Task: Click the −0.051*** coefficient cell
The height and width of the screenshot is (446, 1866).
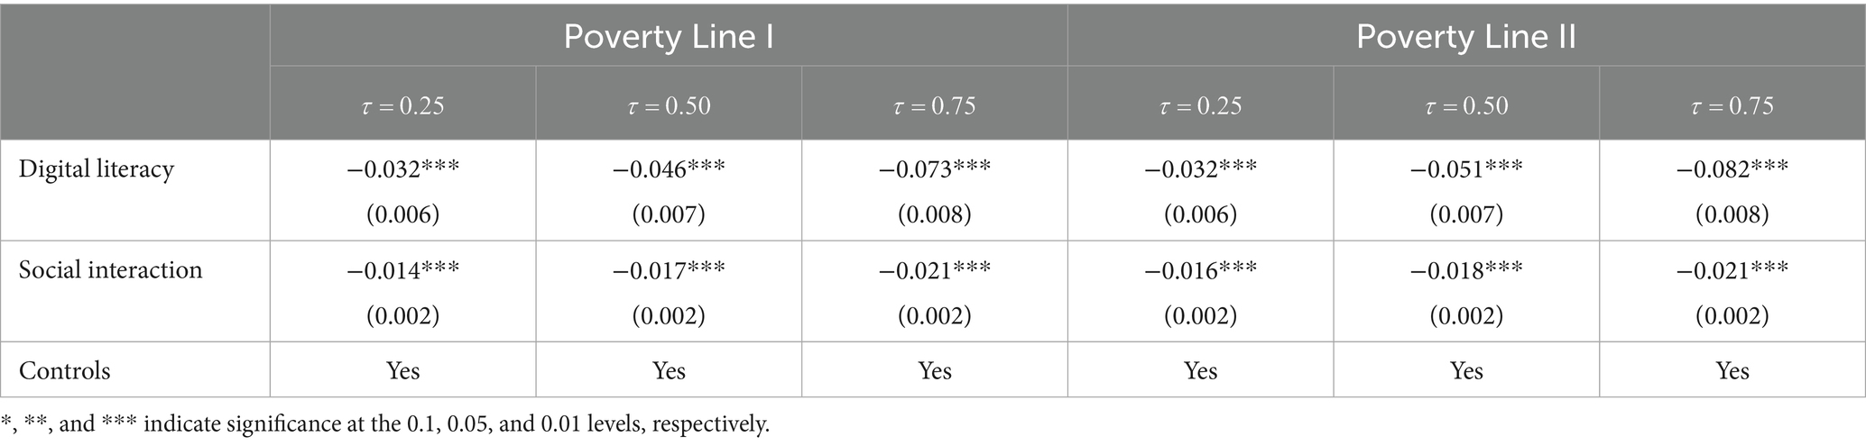Action: pyautogui.click(x=1466, y=169)
